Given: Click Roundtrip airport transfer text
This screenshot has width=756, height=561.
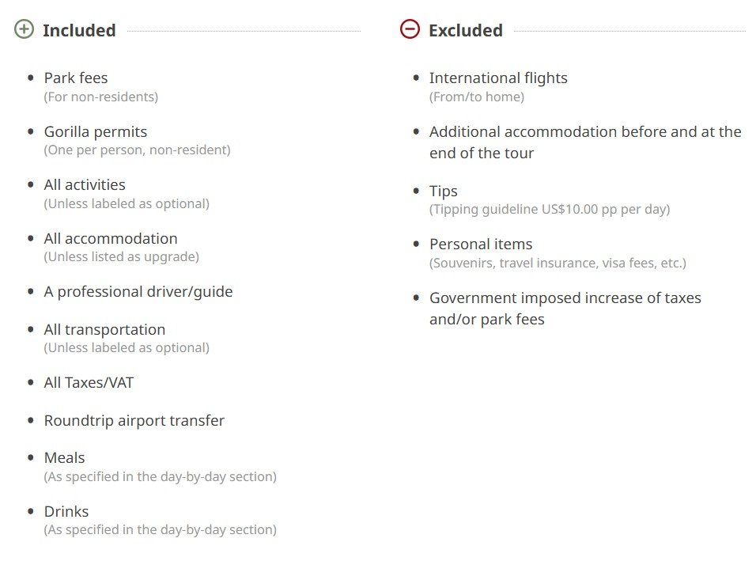Looking at the screenshot, I should click(134, 421).
